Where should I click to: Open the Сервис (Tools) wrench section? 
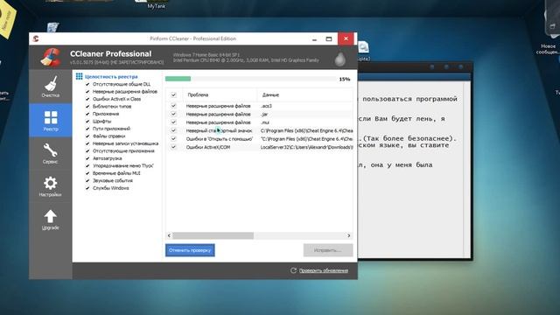coord(51,154)
